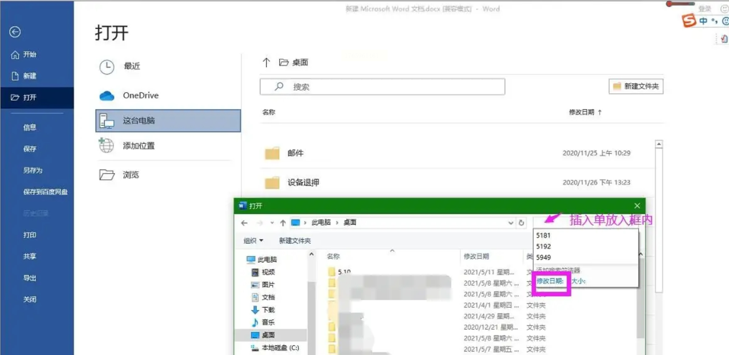Open the 组织 dropdown menu
Viewport: 729px width, 355px height.
pos(253,241)
